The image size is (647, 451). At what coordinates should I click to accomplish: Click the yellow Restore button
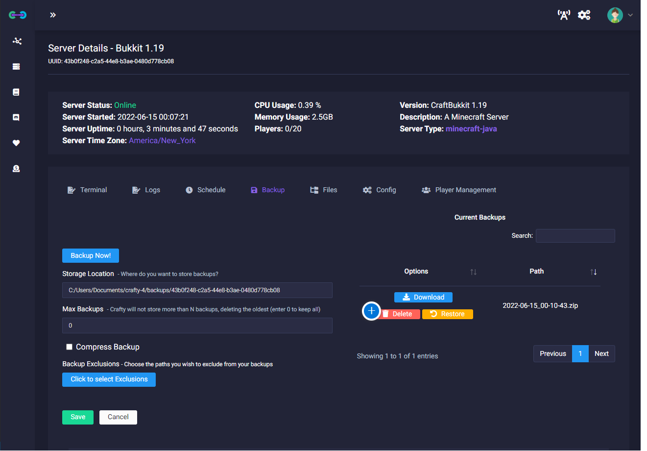tap(447, 314)
